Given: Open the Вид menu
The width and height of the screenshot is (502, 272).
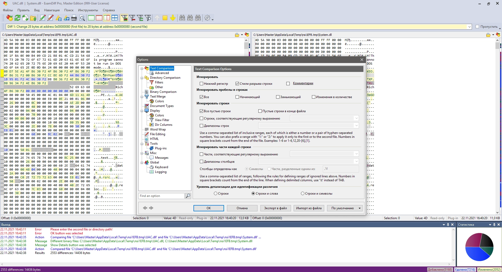Looking at the screenshot, I should click(37, 10).
